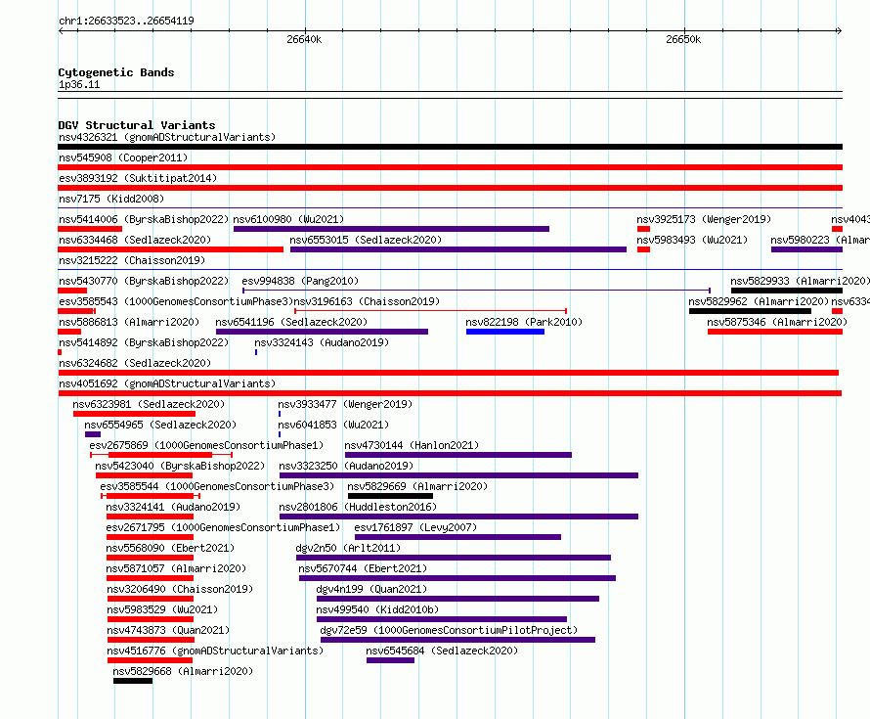Select the black nsv4326321 variant bar
The height and width of the screenshot is (719, 870).
[x=450, y=147]
